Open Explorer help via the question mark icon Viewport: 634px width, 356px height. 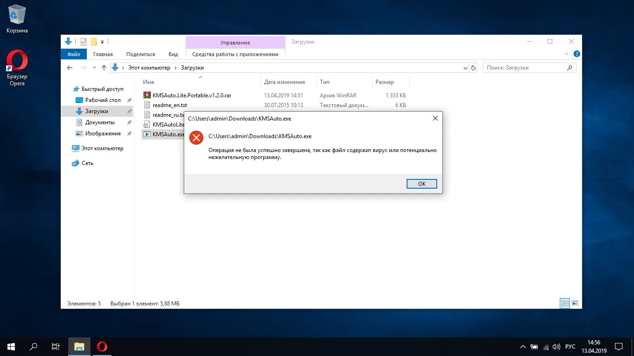[x=576, y=54]
